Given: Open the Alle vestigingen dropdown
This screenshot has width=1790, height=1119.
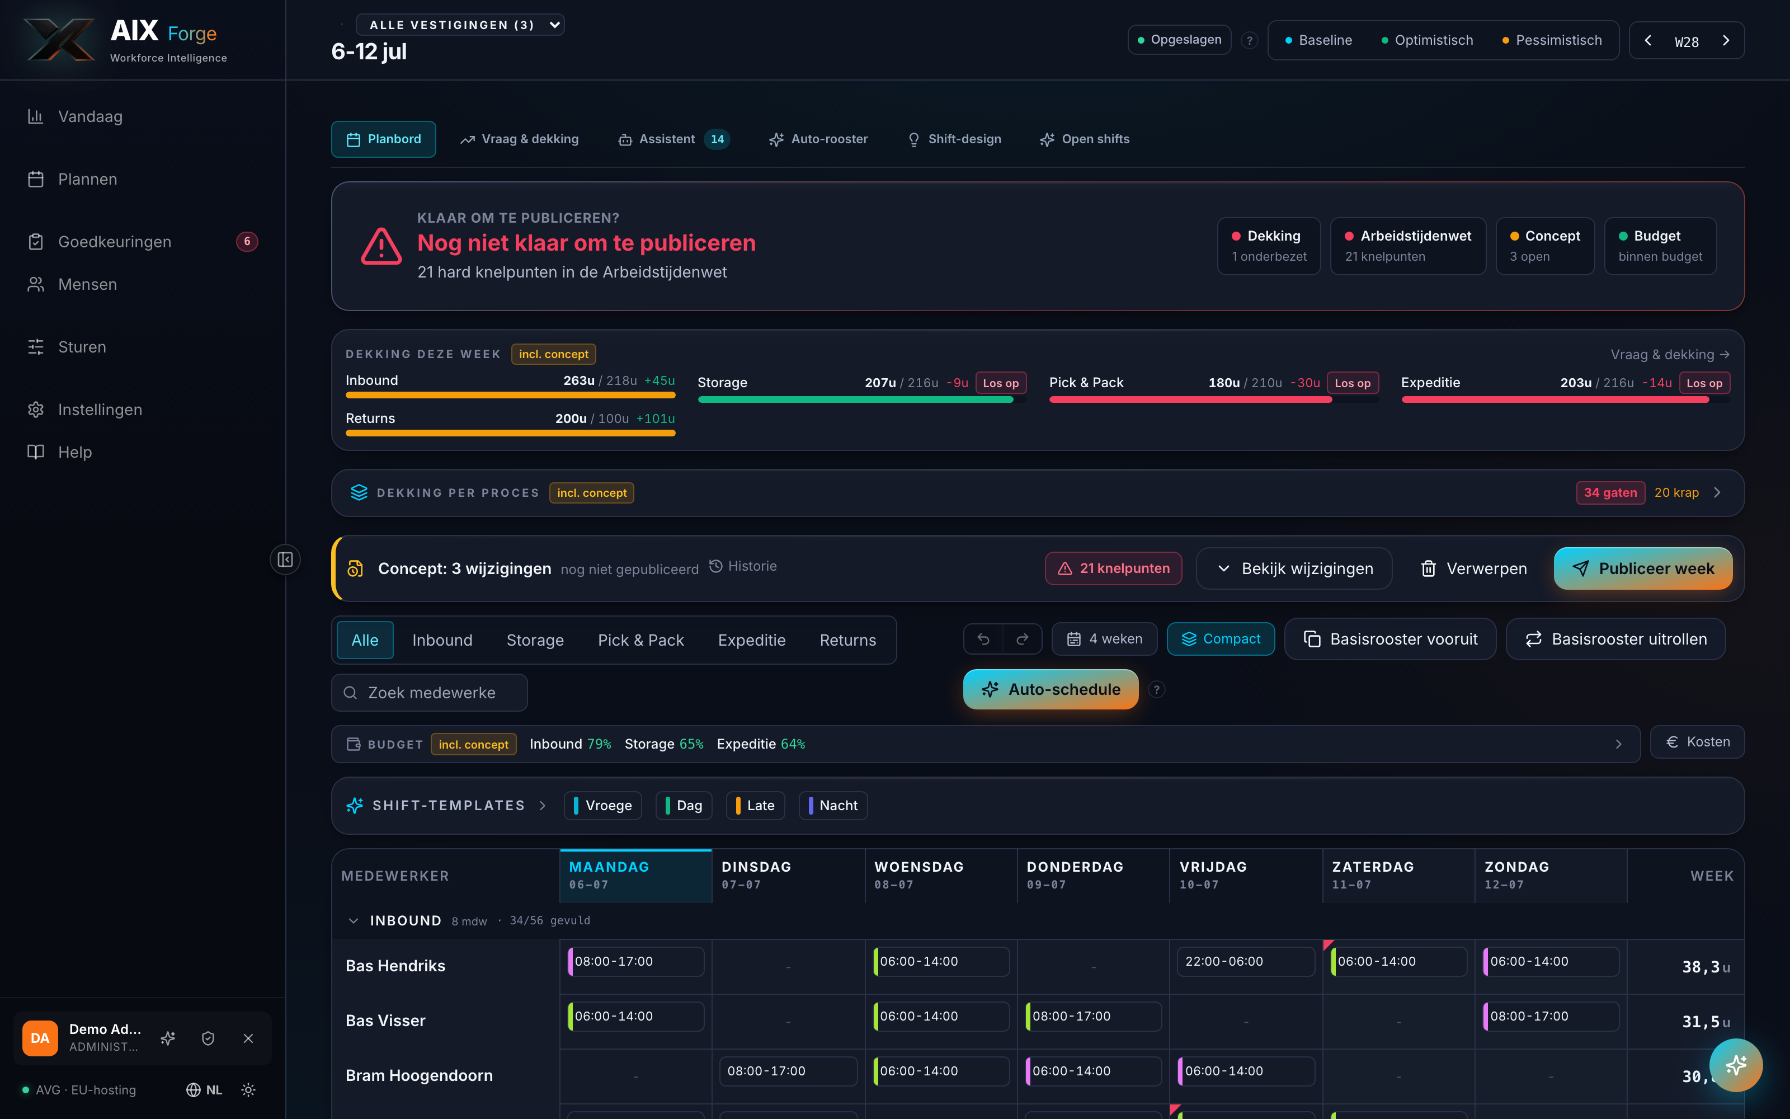Looking at the screenshot, I should tap(460, 25).
